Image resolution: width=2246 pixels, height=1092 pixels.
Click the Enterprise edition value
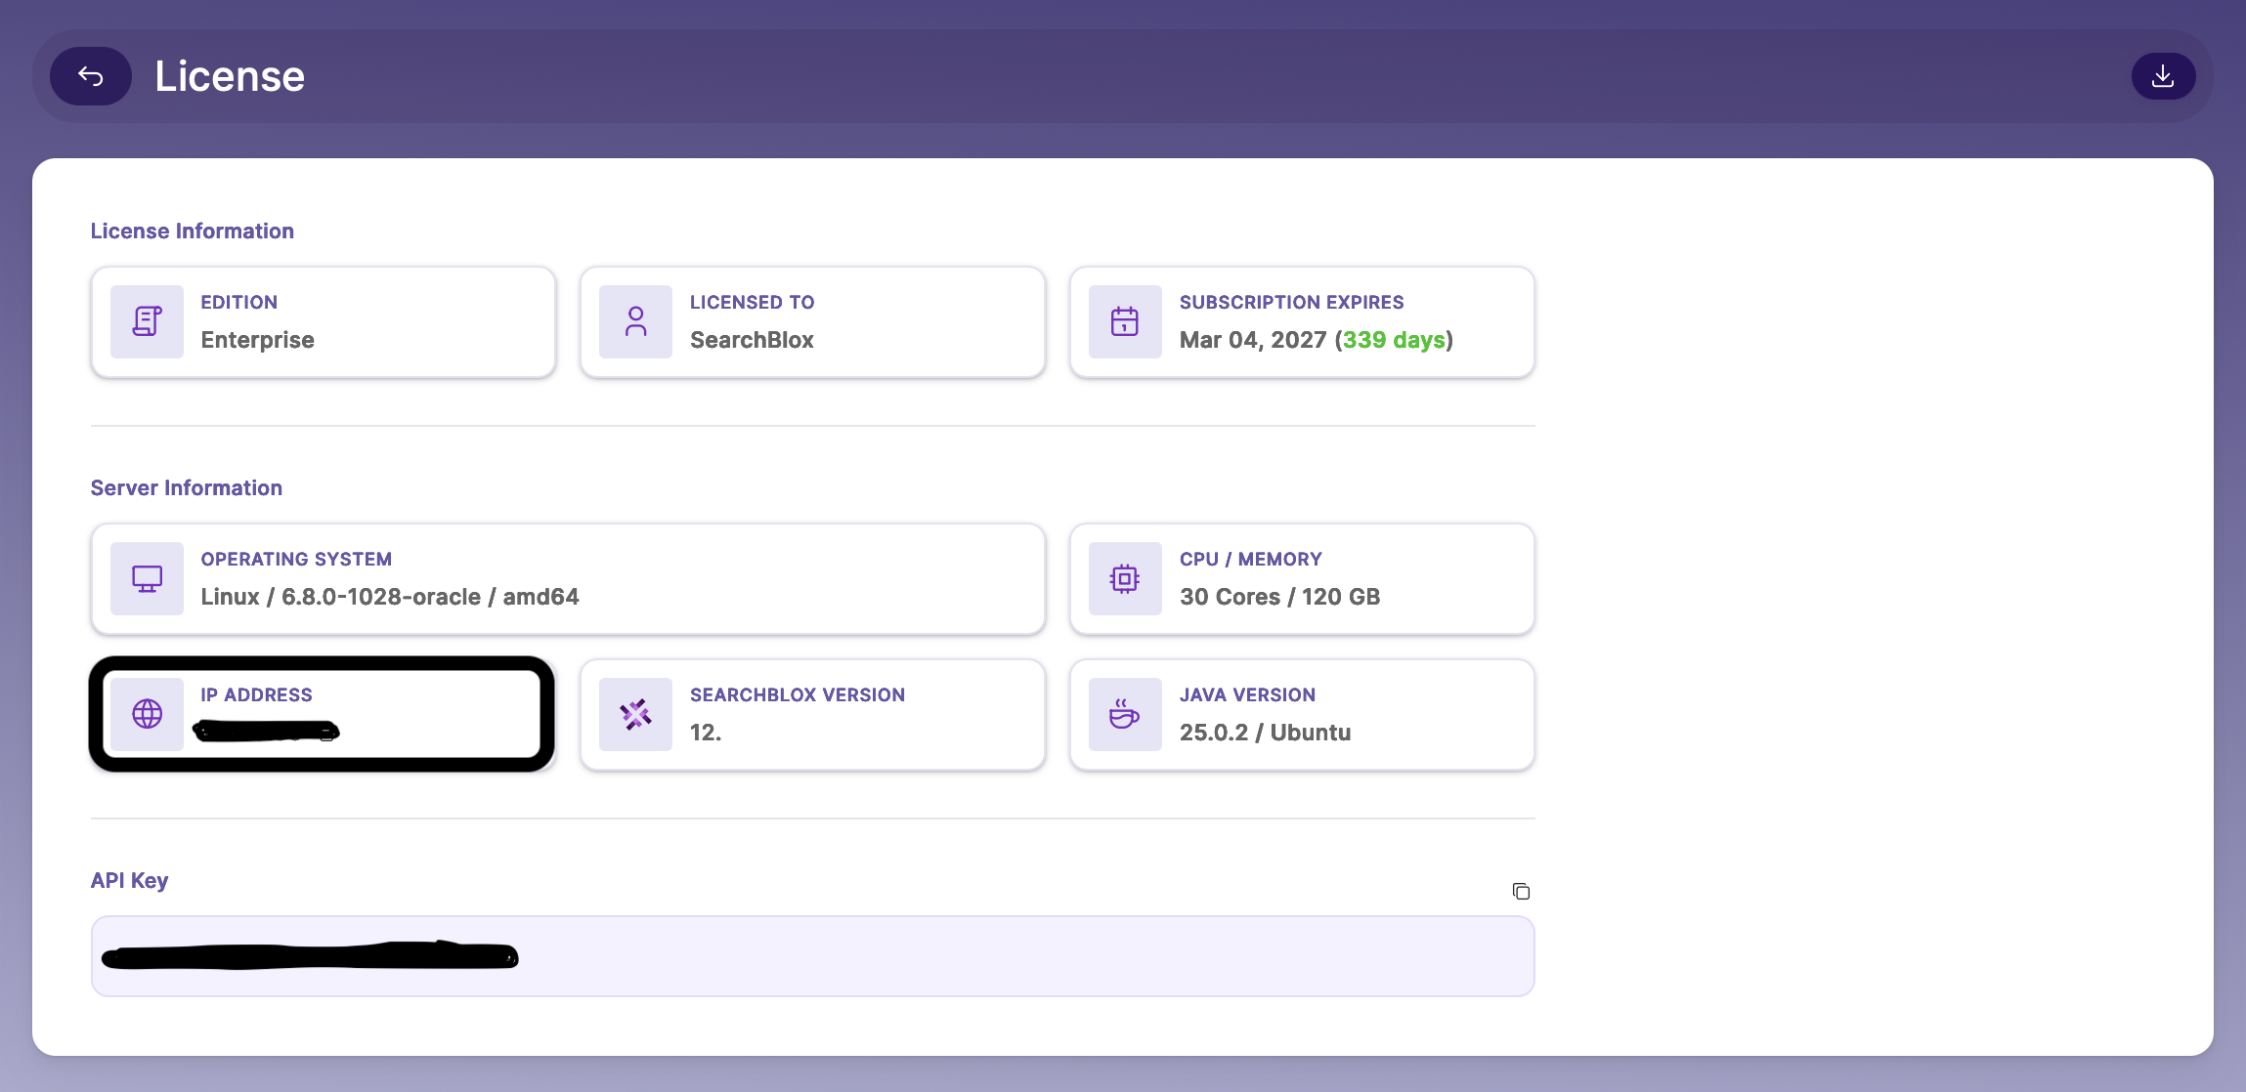[258, 340]
